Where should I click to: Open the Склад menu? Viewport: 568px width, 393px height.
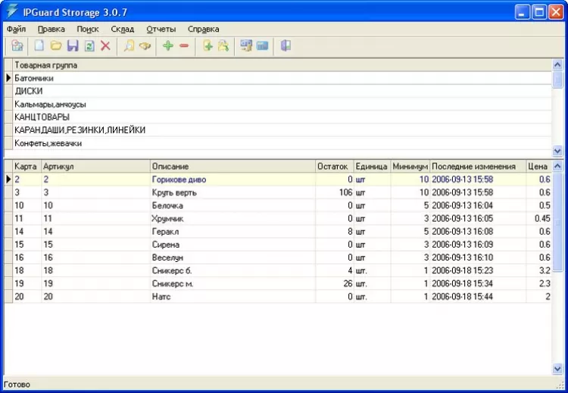pos(122,29)
